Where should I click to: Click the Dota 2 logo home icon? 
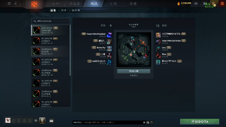(34, 4)
